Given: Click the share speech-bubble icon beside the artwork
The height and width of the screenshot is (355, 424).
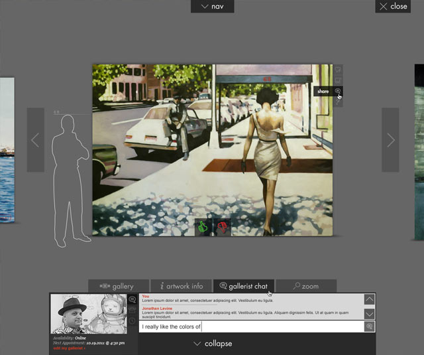Looking at the screenshot, I should (338, 91).
